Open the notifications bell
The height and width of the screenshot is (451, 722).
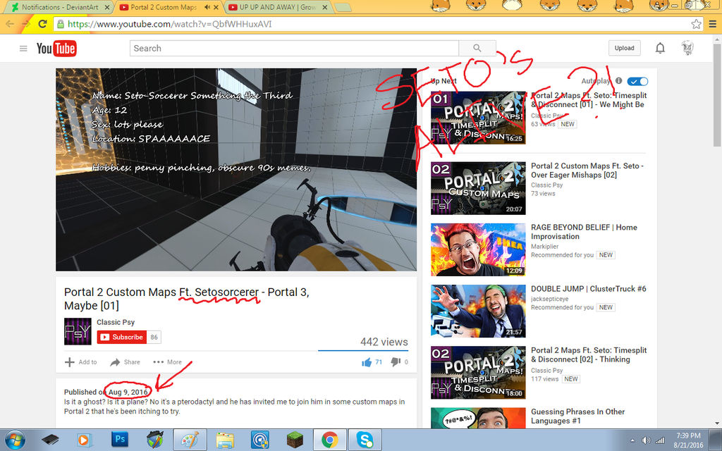660,48
